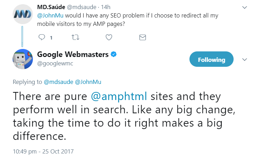
Task: Click the reply icon on MD.Saúde's tweet
Action: tap(42, 37)
